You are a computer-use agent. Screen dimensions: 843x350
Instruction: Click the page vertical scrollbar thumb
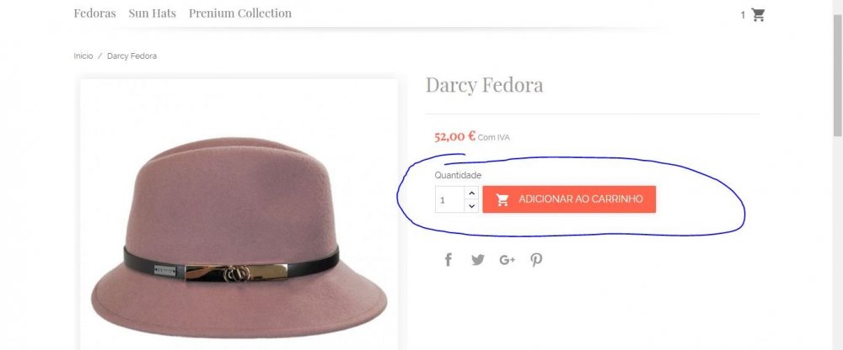pyautogui.click(x=838, y=75)
